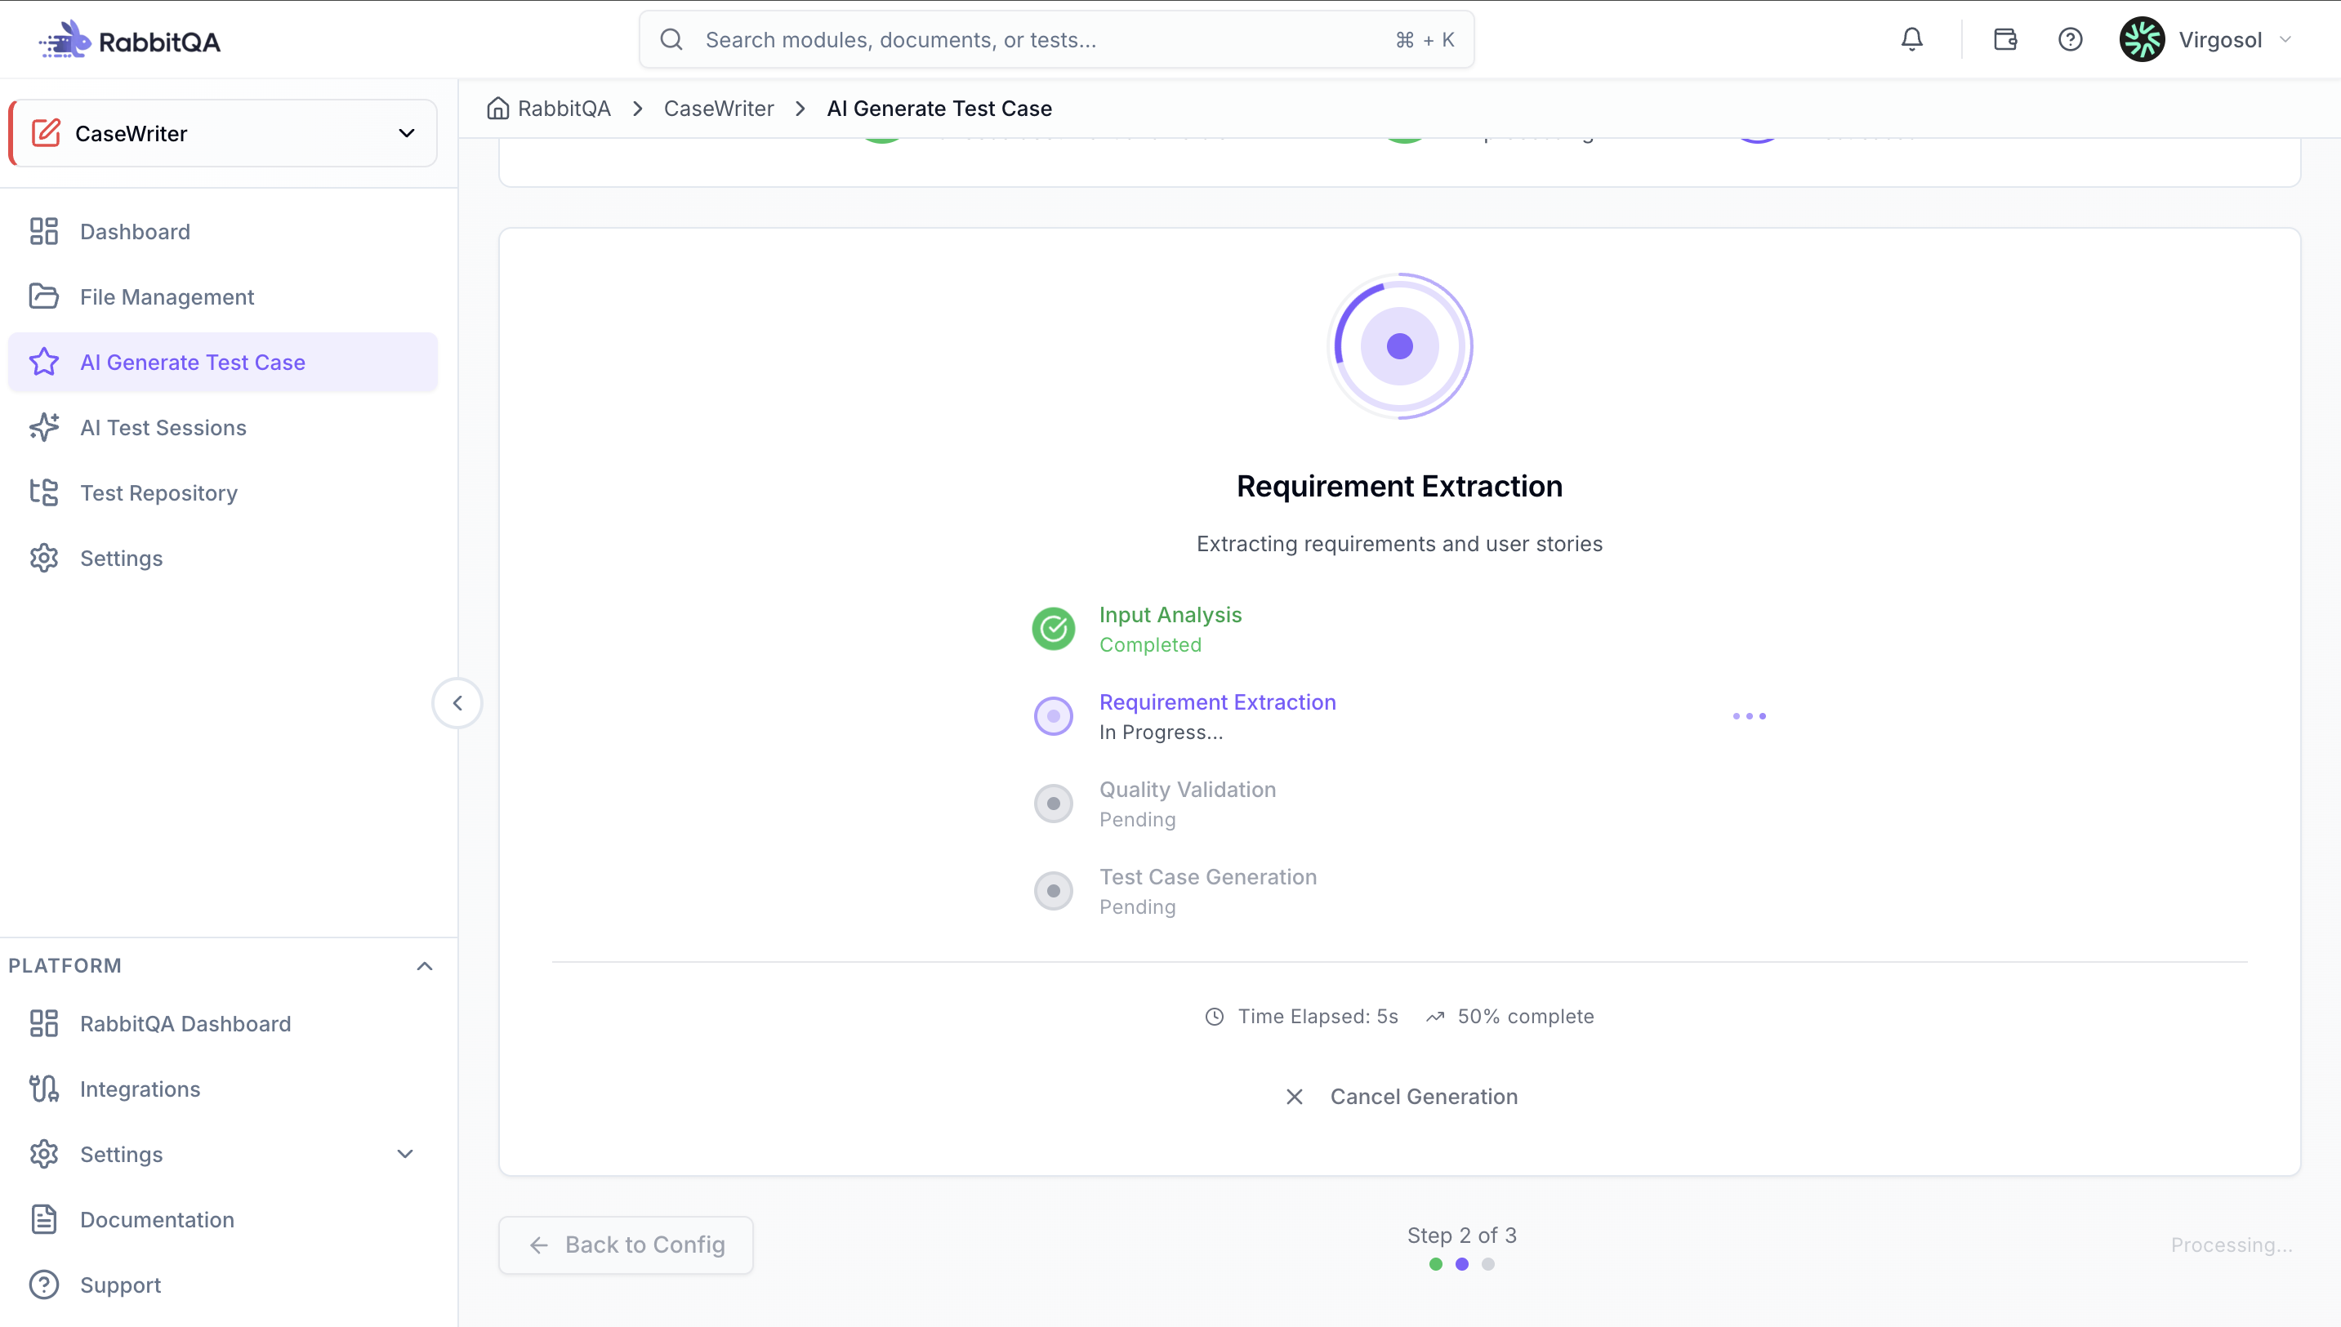Click the notifications bell icon

pyautogui.click(x=1911, y=39)
